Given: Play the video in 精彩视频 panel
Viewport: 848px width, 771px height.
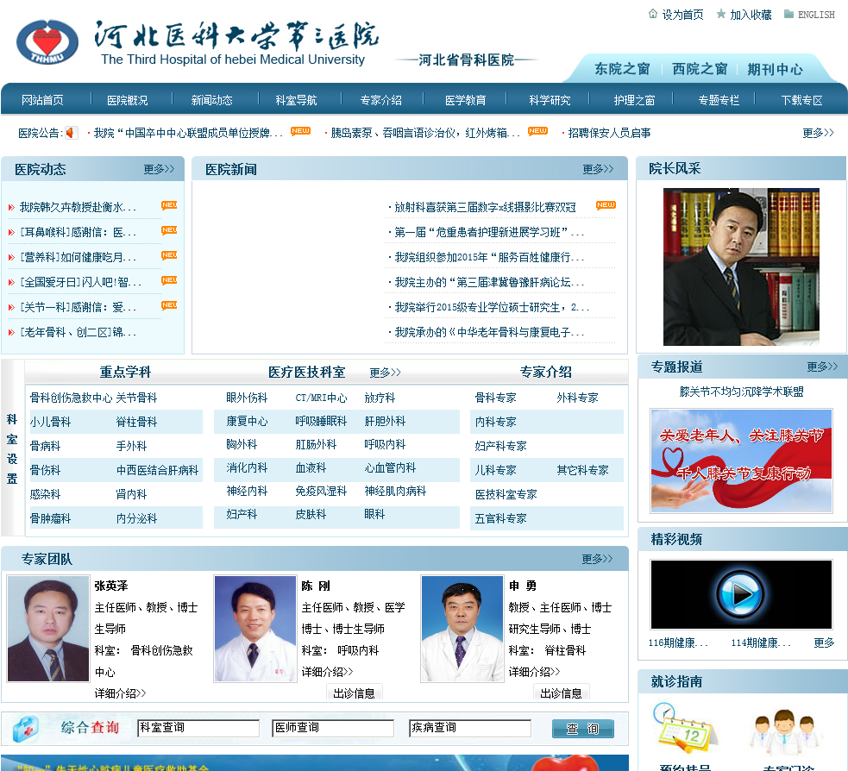Looking at the screenshot, I should [x=741, y=594].
